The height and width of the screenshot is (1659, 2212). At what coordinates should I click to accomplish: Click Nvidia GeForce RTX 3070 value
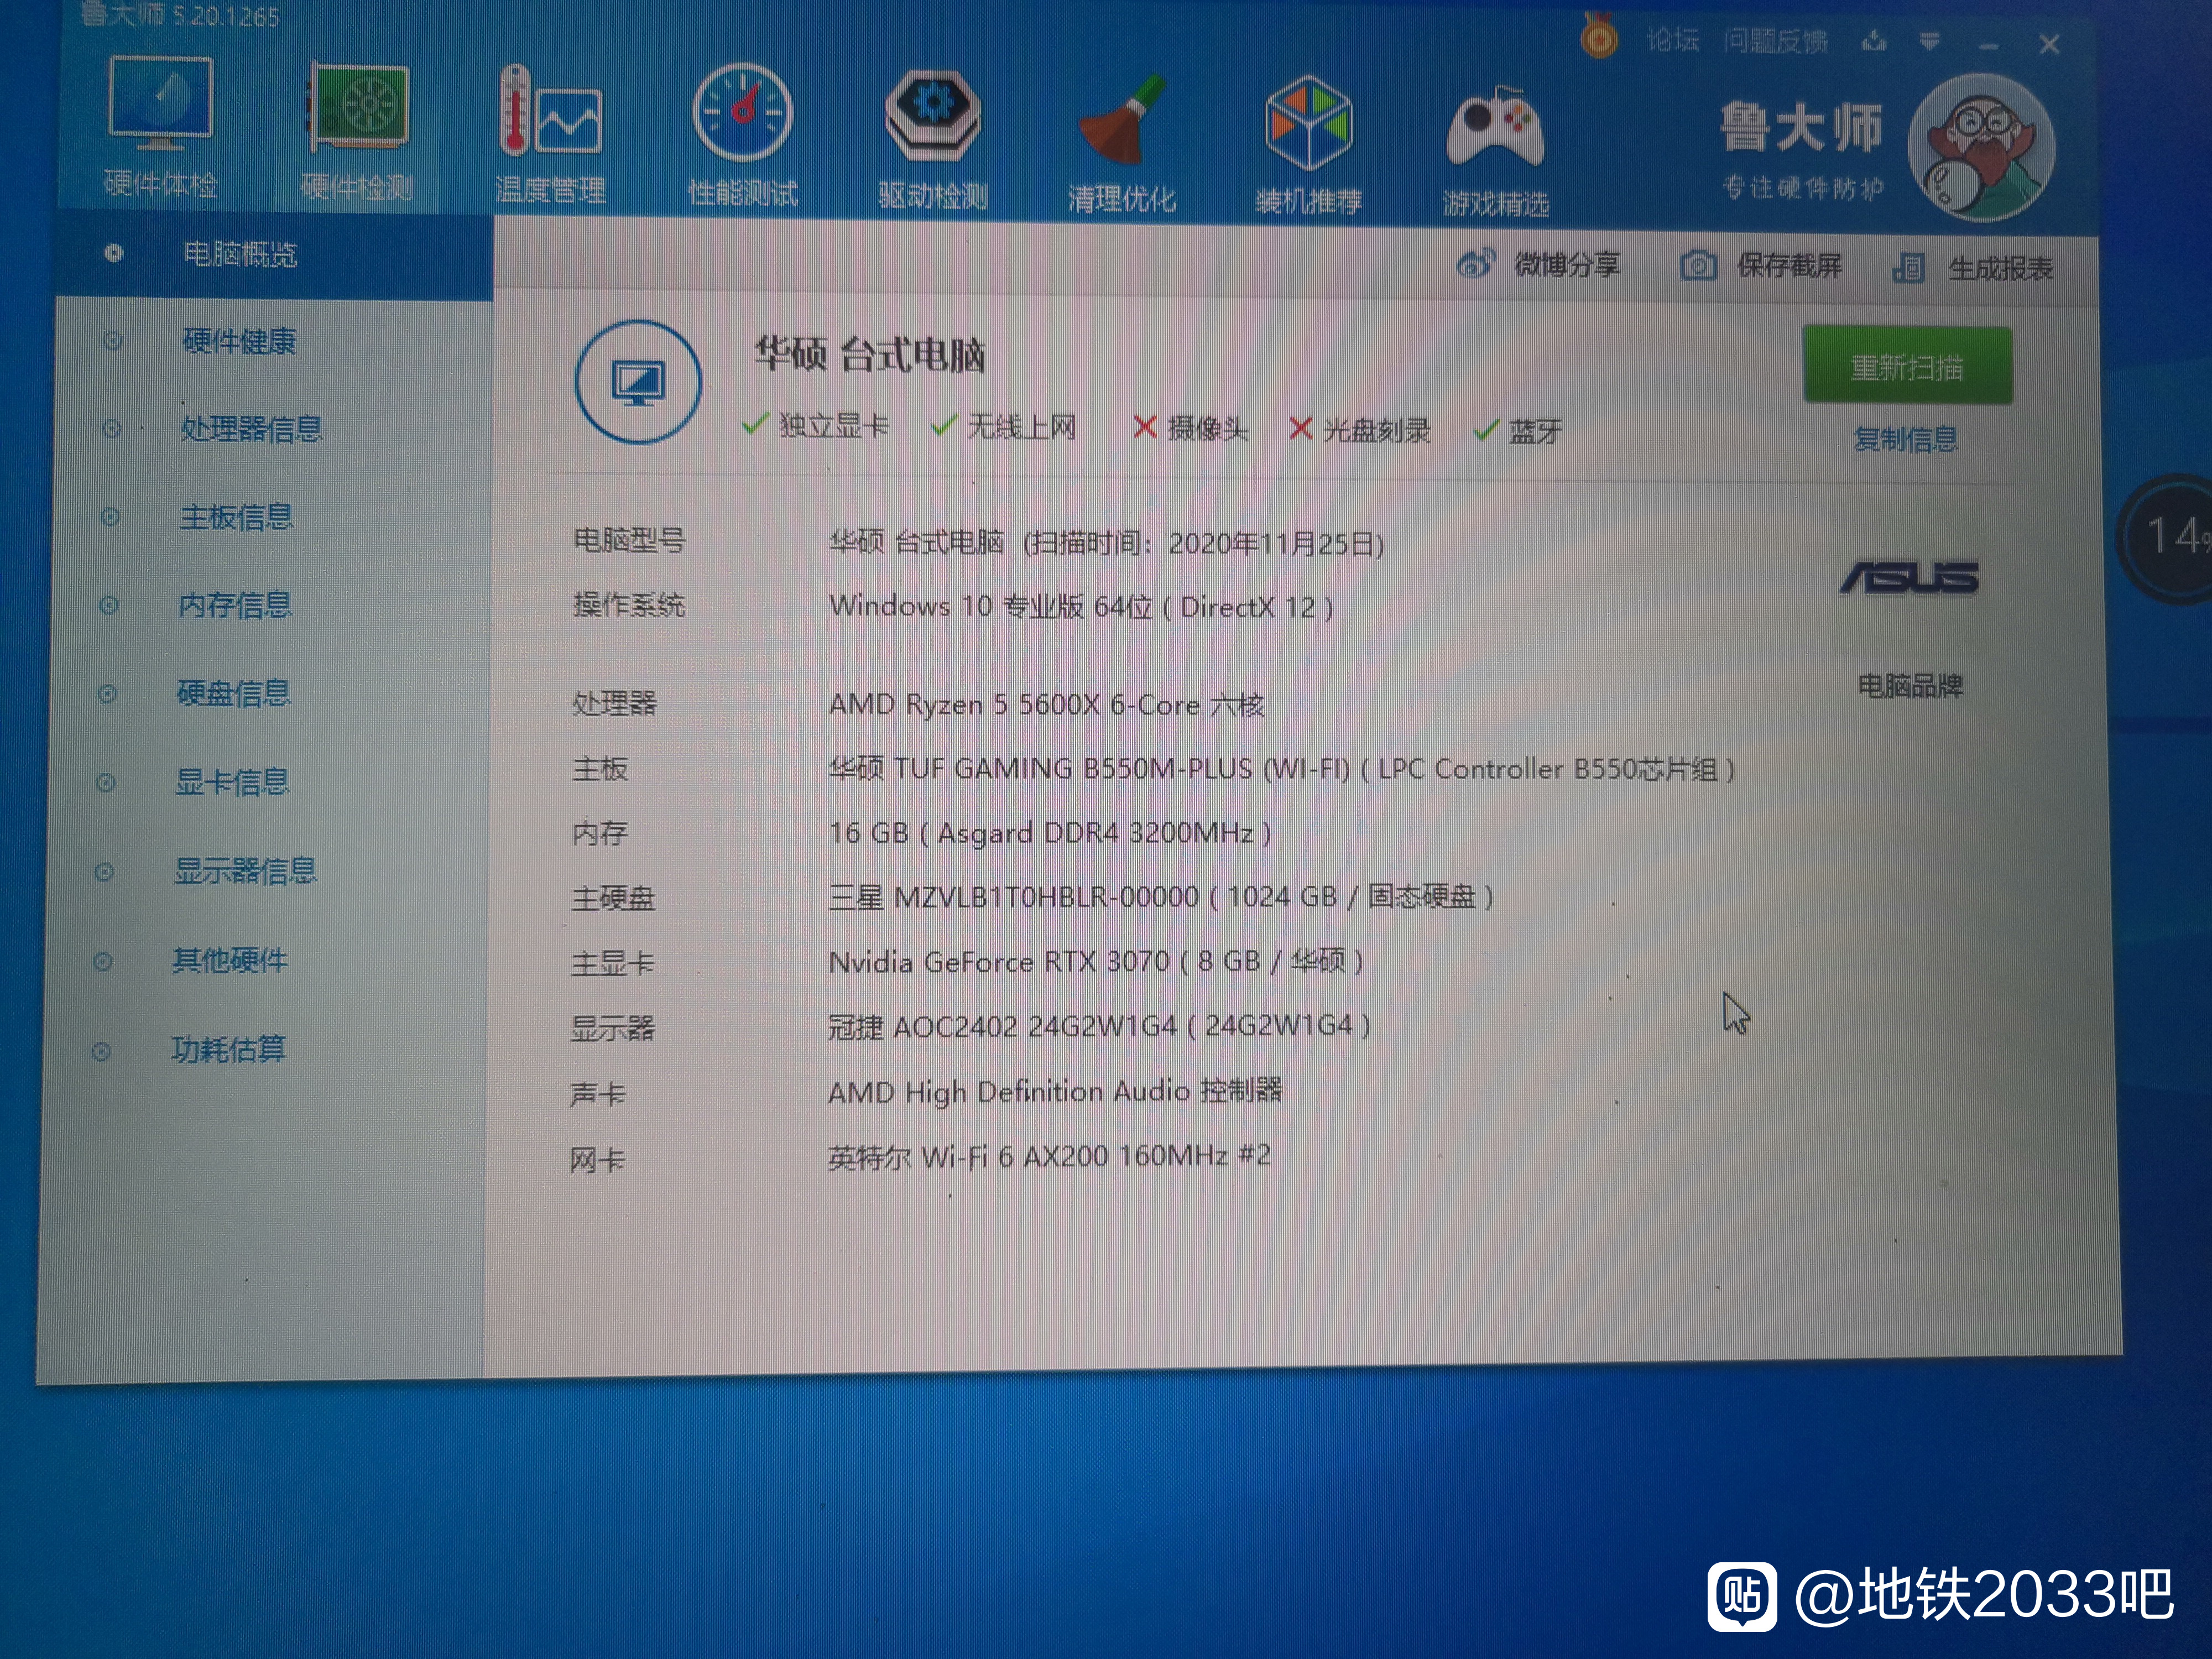click(x=1096, y=962)
